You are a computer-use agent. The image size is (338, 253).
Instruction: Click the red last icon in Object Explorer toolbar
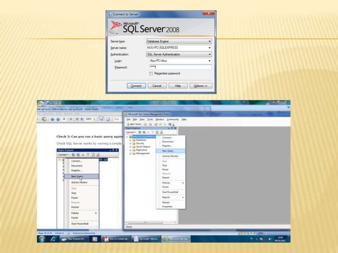161,132
